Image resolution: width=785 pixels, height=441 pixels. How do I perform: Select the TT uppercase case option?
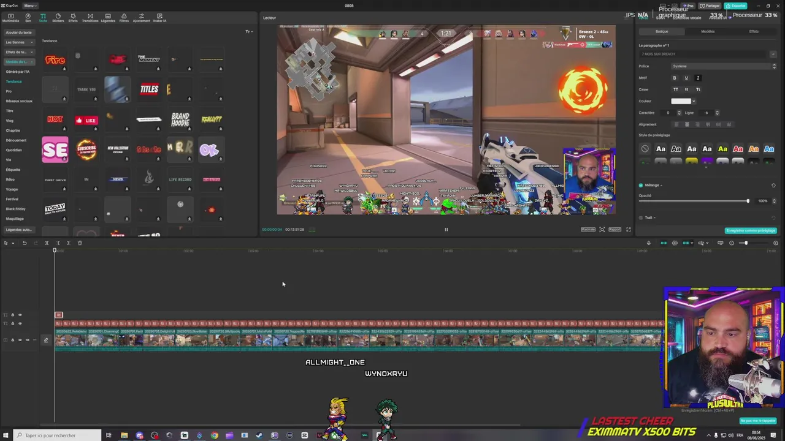(x=676, y=89)
